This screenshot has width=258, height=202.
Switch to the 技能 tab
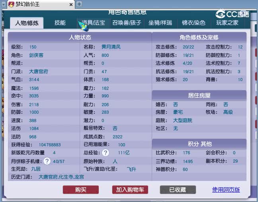click(x=60, y=23)
